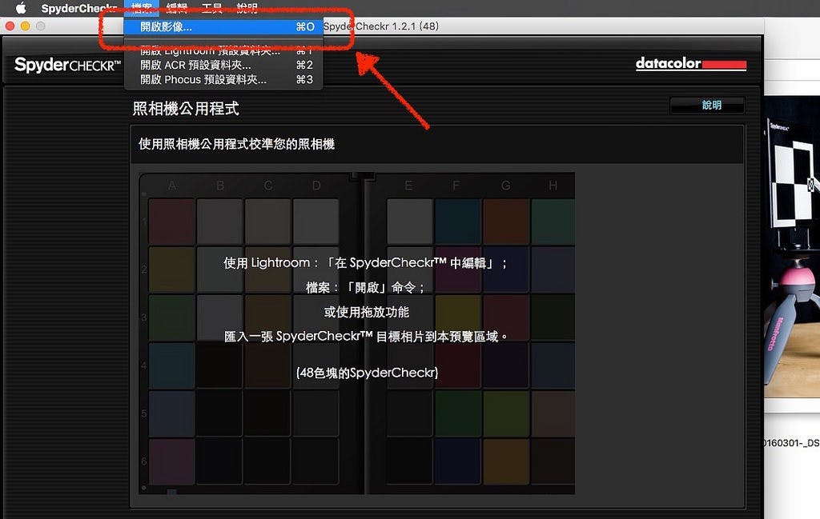Click the datacolor logo

tap(690, 64)
